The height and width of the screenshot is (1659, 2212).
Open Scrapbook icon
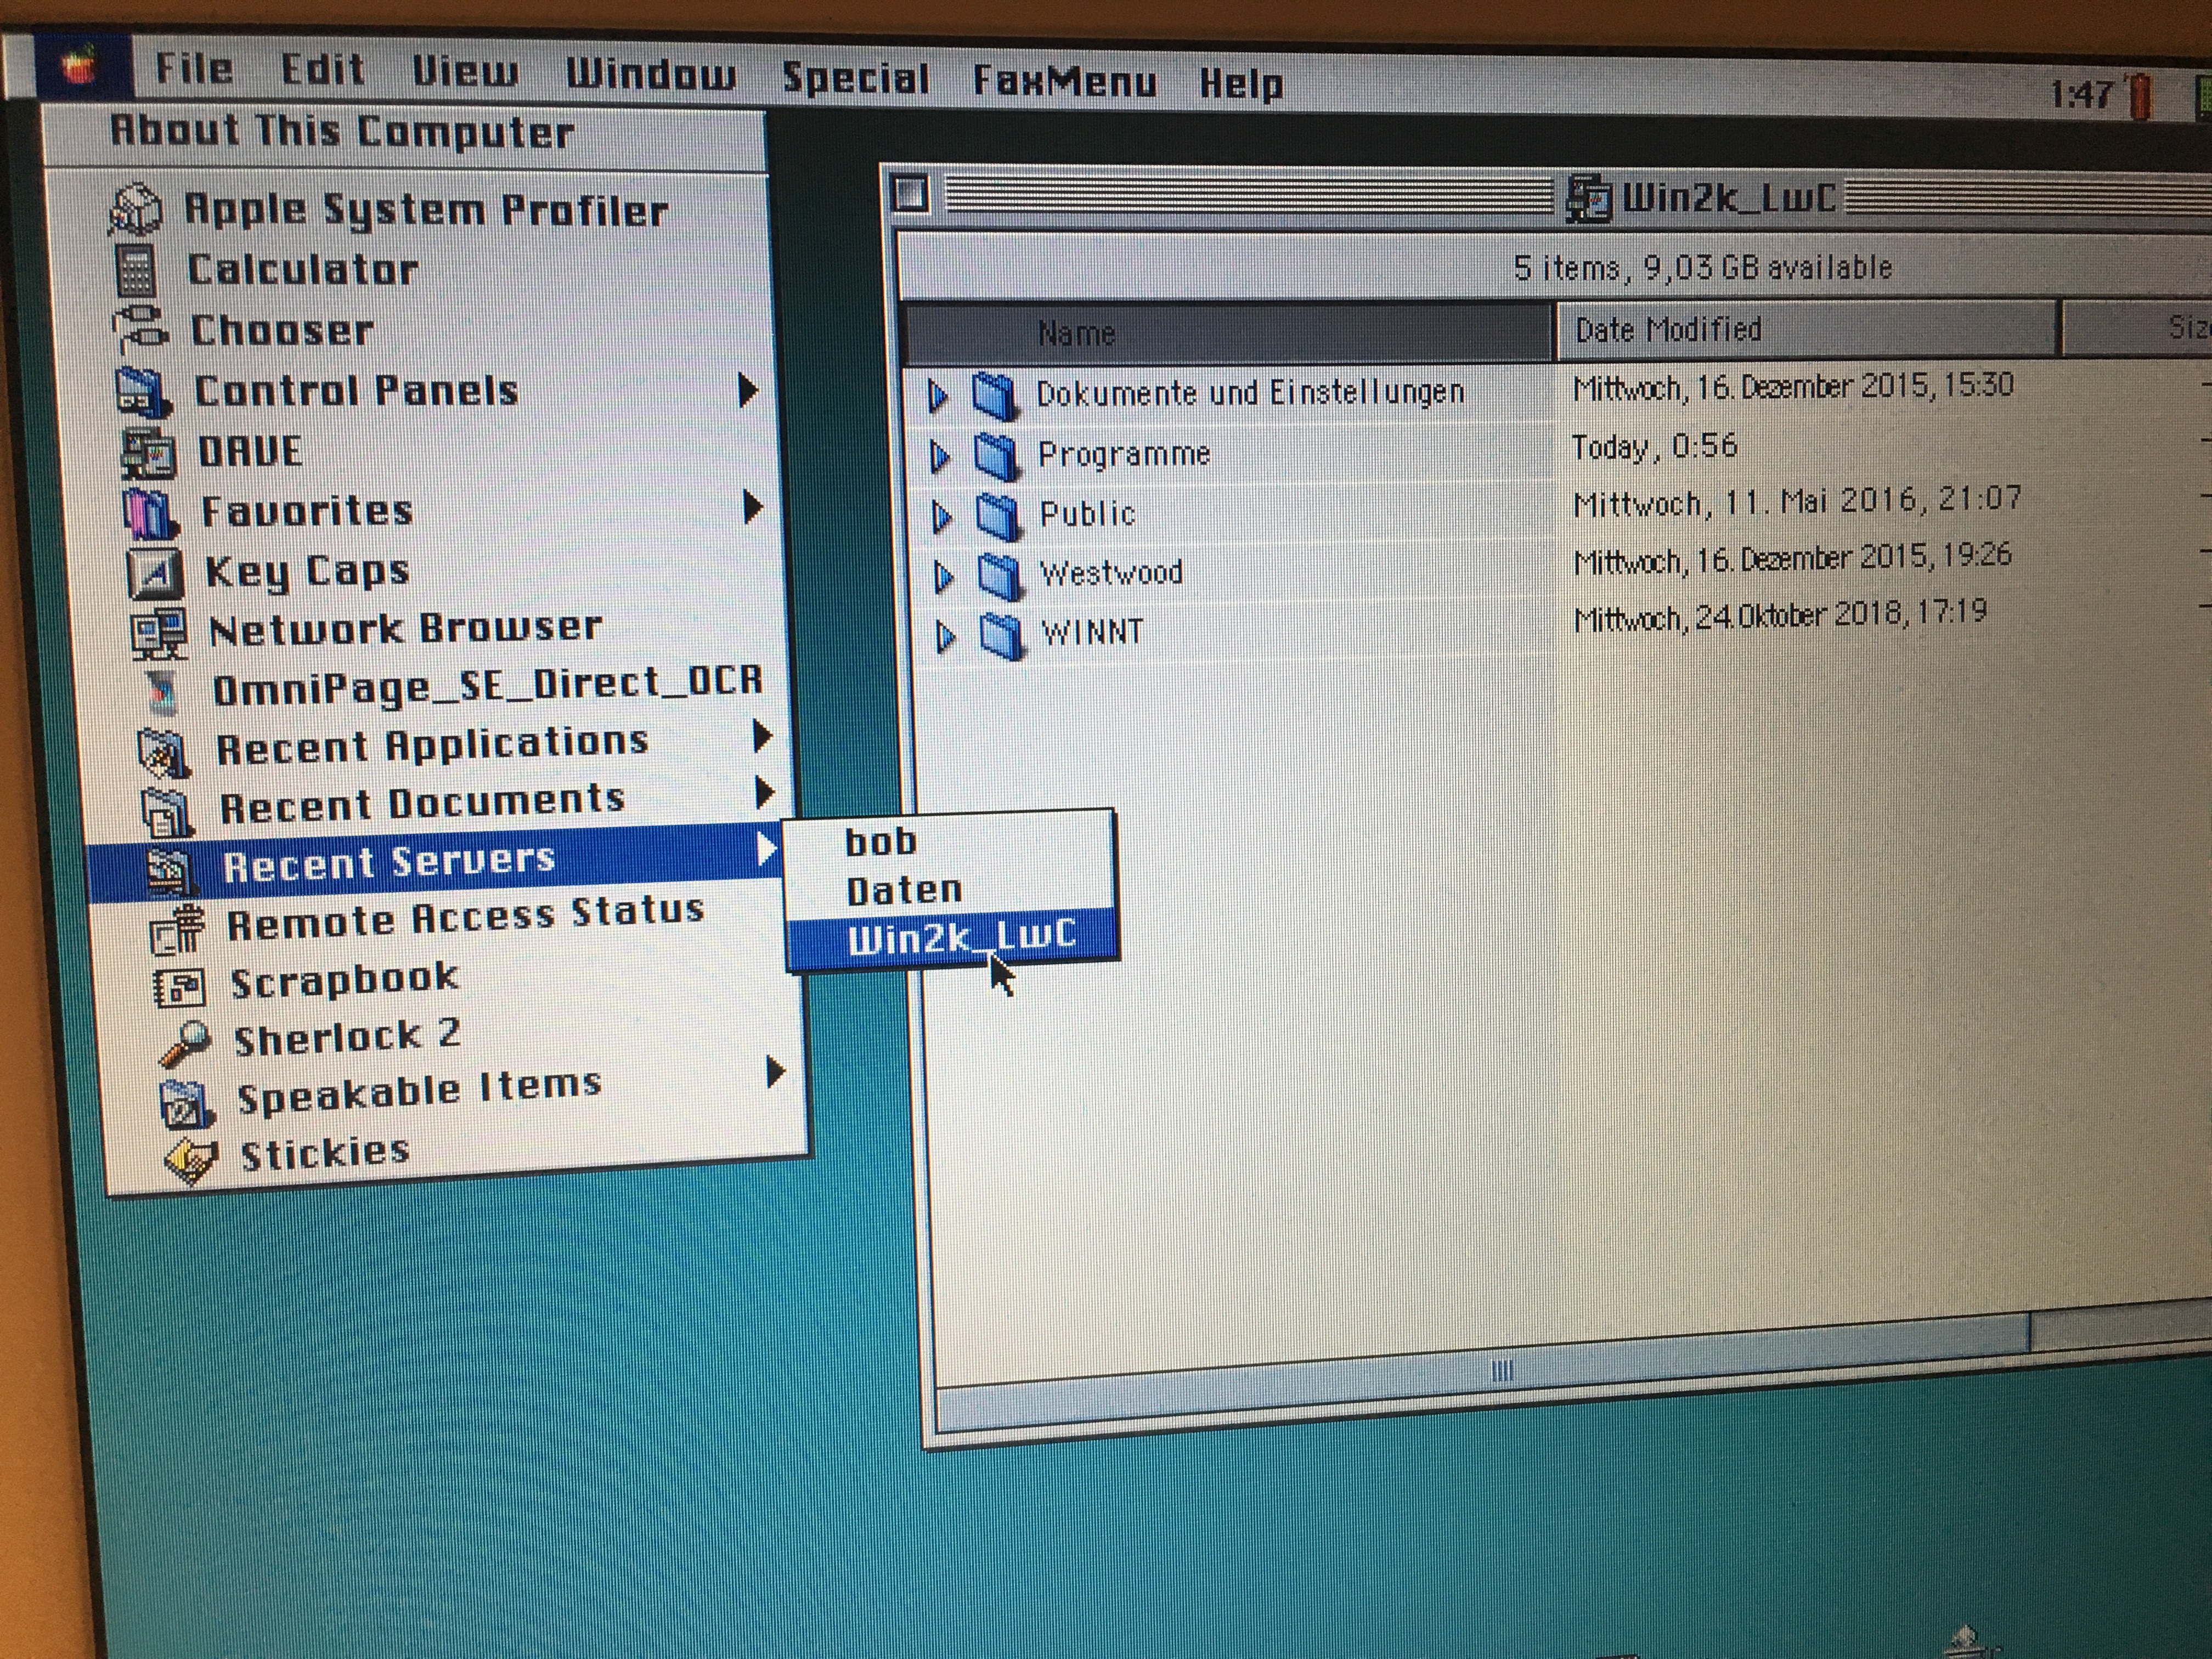(179, 987)
